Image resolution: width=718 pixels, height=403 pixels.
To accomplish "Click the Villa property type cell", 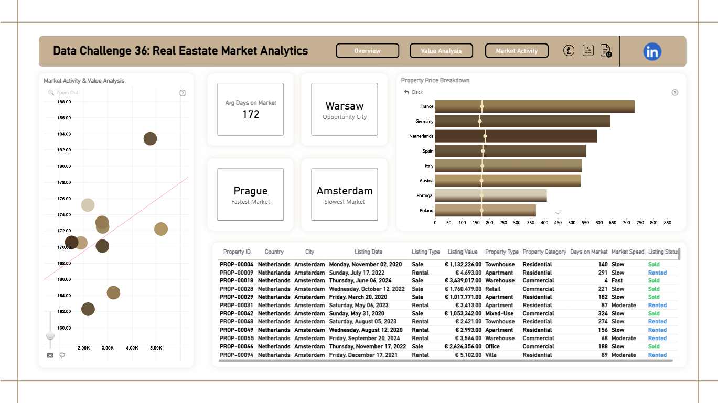I will [x=490, y=355].
